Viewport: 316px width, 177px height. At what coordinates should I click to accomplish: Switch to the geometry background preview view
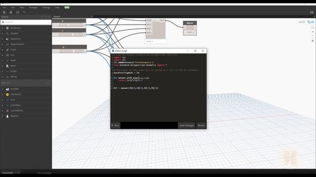(302, 22)
